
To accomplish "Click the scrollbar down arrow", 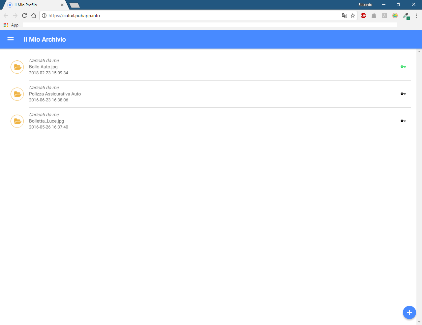I will point(419,322).
